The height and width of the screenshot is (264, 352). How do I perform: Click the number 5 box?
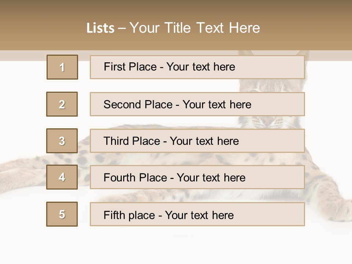[62, 214]
